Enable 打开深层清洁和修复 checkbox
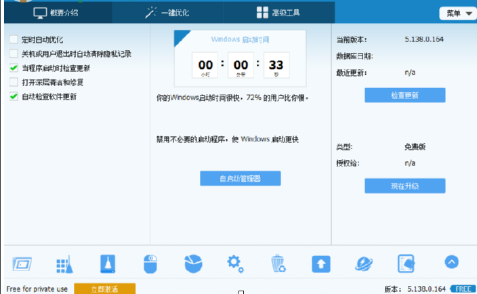This screenshot has height=294, width=477. [x=14, y=82]
